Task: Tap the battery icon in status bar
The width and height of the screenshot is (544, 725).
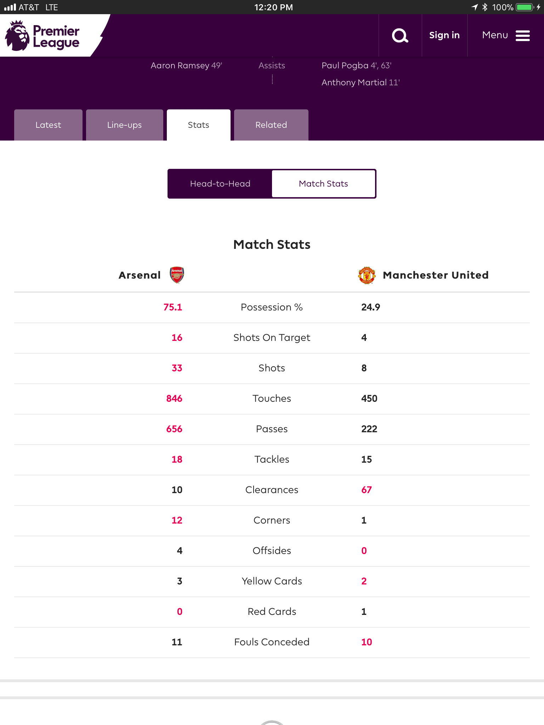Action: click(x=525, y=7)
